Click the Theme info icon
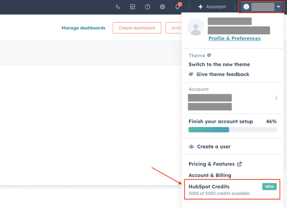Viewport: 287px width, 208px height. point(209,55)
